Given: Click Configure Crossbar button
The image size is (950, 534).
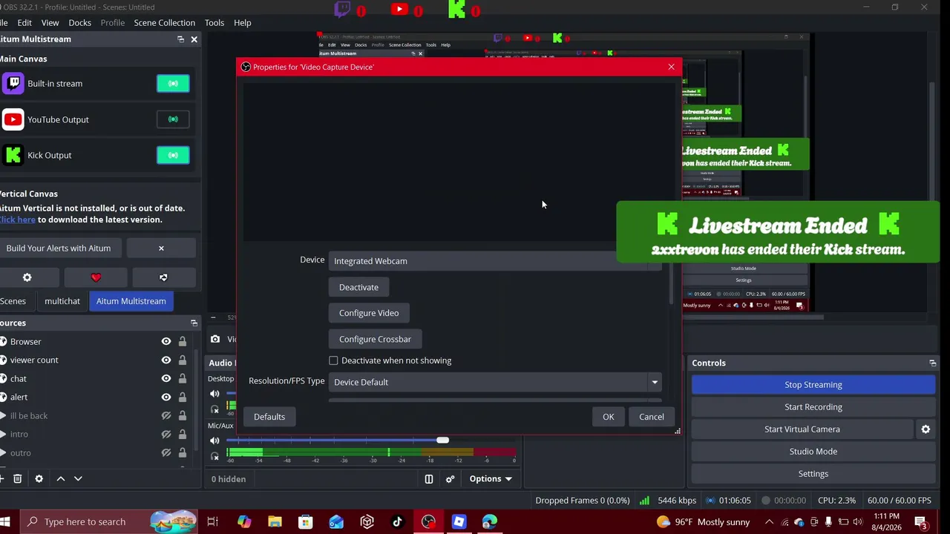Looking at the screenshot, I should coord(375,340).
